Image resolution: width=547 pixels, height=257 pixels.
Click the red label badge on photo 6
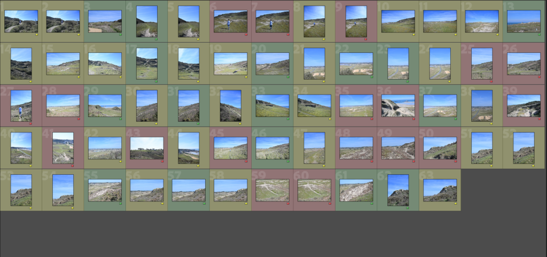246,34
